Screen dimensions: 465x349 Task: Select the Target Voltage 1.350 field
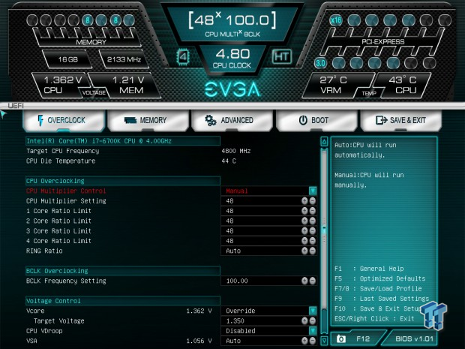268,320
